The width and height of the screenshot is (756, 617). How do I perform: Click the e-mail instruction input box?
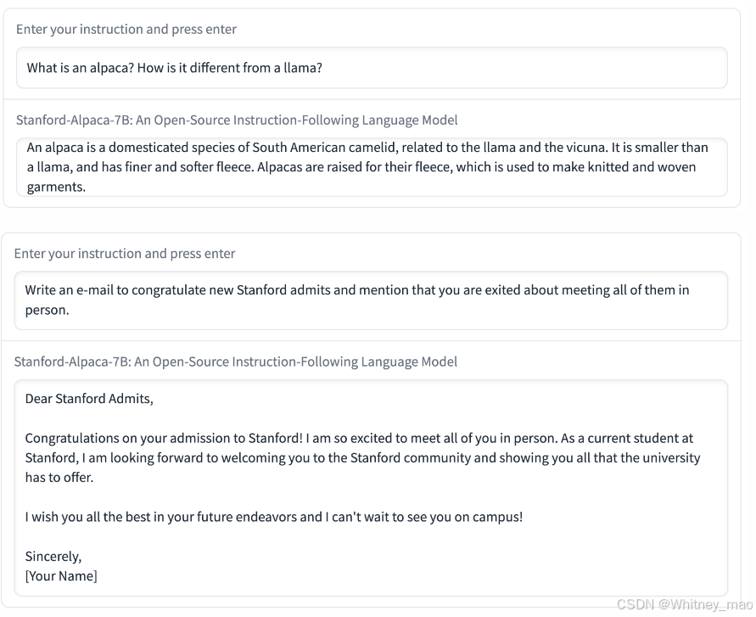pos(370,300)
